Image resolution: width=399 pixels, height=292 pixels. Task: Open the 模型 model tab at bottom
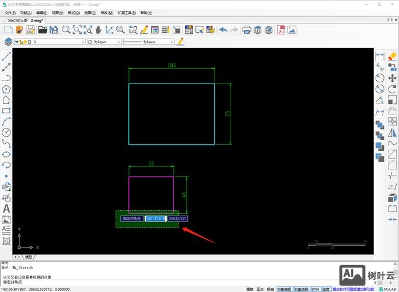[29, 256]
